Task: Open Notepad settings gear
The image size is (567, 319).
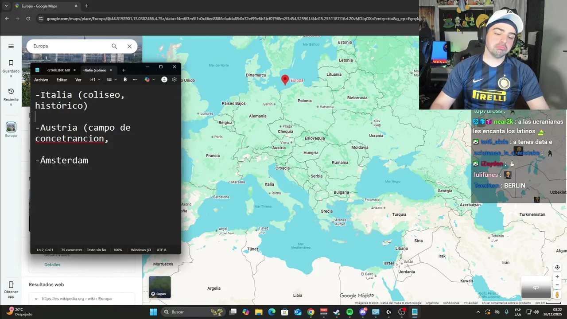Action: 175,80
